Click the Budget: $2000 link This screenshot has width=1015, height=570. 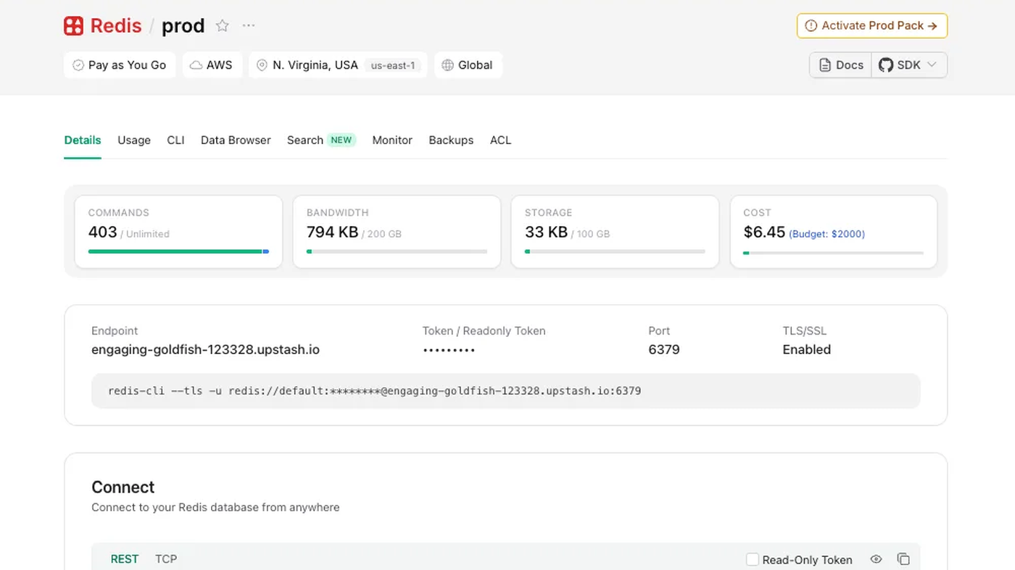[x=827, y=234]
